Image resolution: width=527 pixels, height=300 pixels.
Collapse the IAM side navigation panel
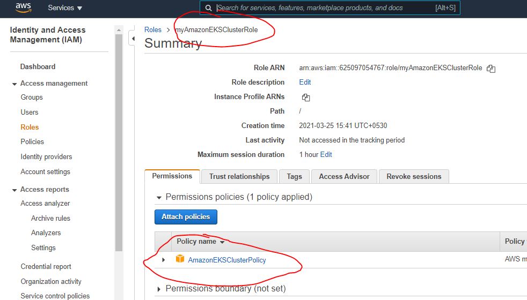(x=133, y=39)
